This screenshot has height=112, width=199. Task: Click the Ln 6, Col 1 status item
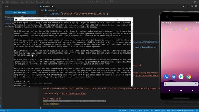point(123,110)
